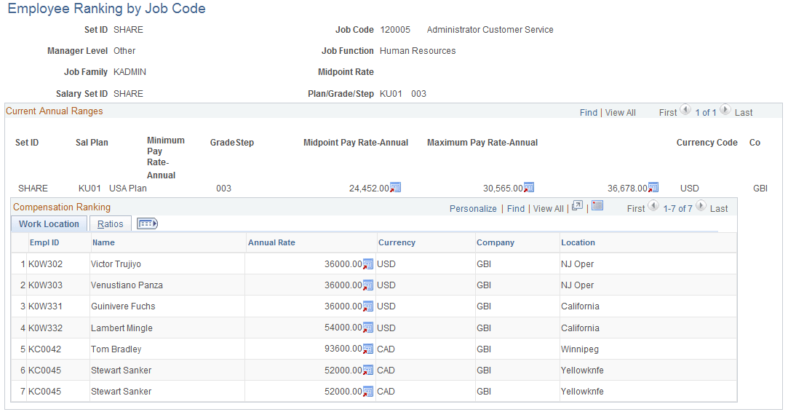Click currency icon for Lambert Mingle's annual rate
The image size is (788, 412).
click(368, 328)
